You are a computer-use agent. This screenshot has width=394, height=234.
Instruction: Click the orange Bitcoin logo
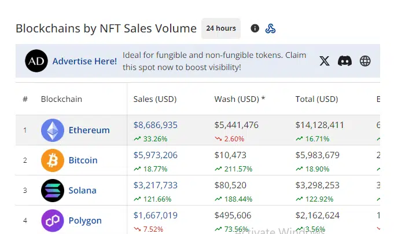(x=53, y=160)
